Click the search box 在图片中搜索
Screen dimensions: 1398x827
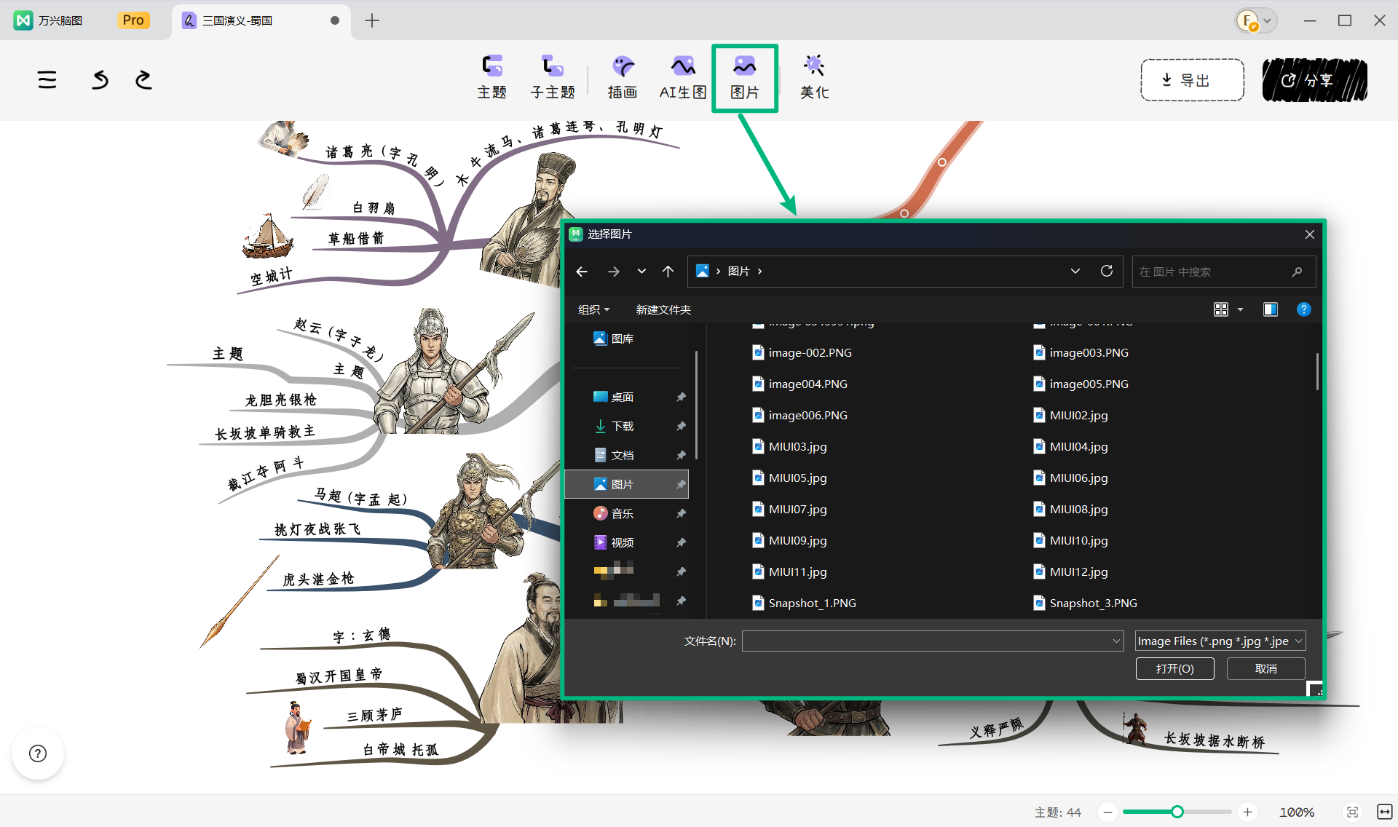click(x=1223, y=272)
